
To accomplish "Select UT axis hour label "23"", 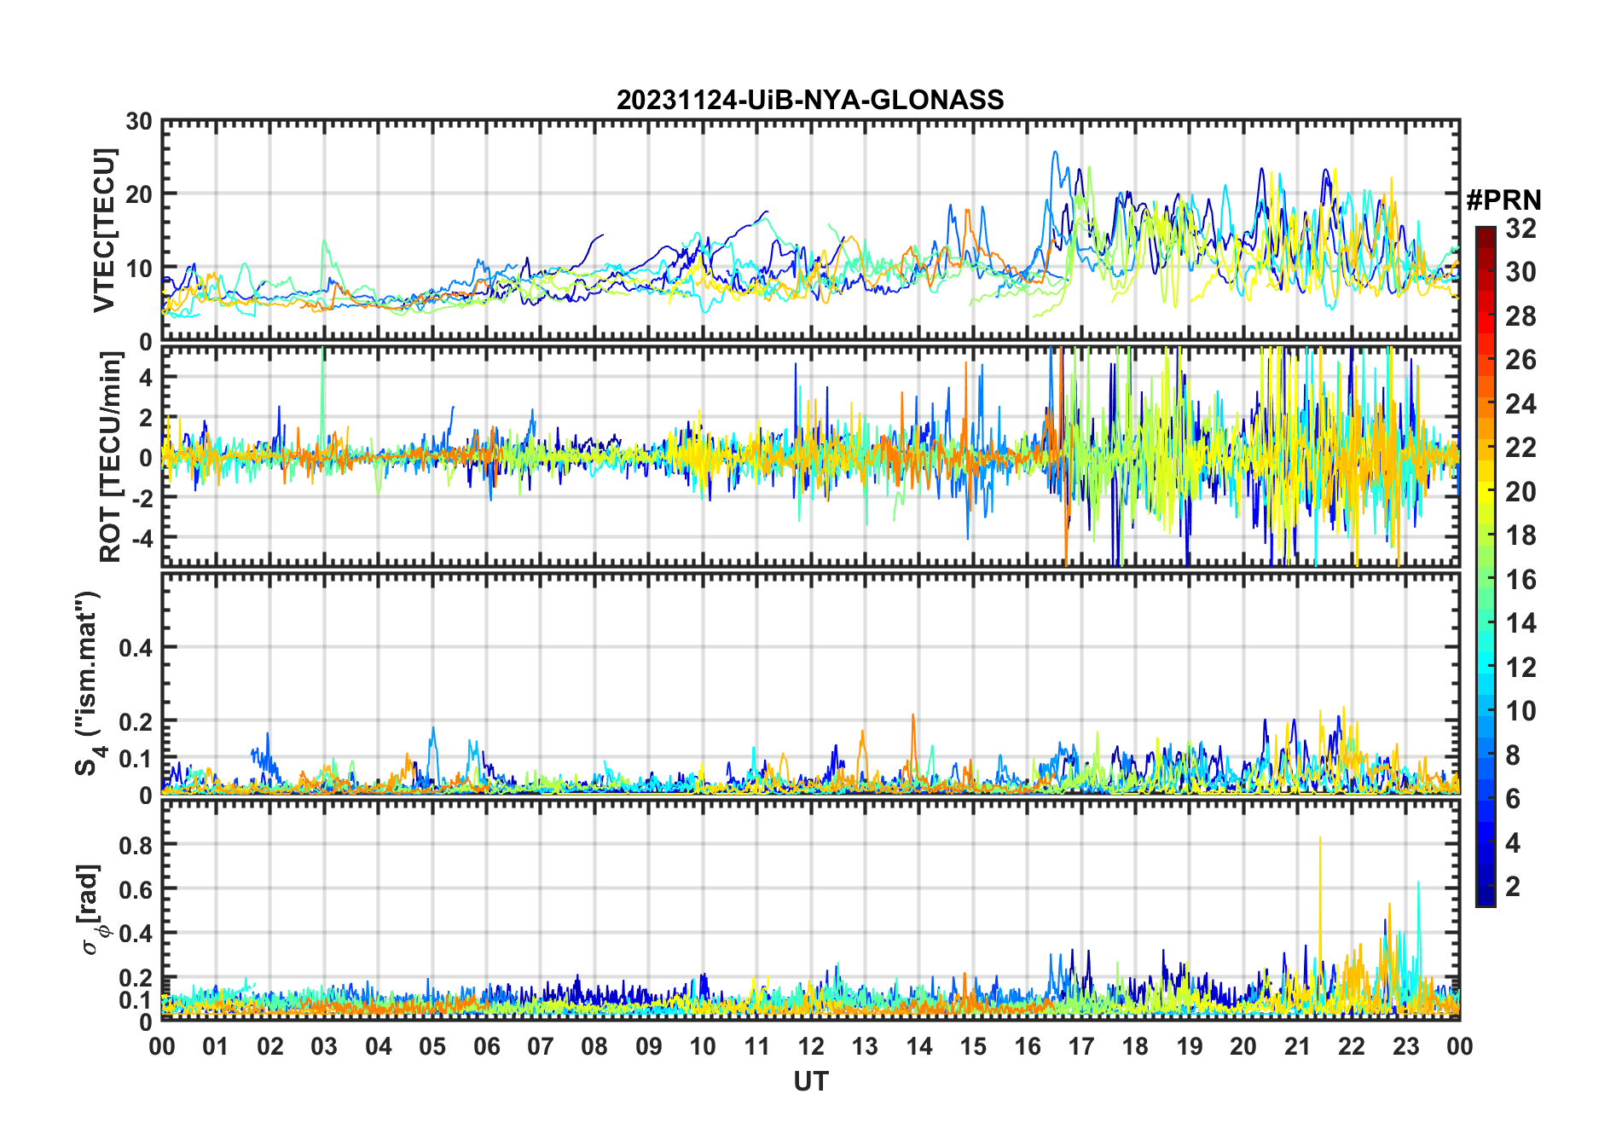I will pos(1405,1046).
